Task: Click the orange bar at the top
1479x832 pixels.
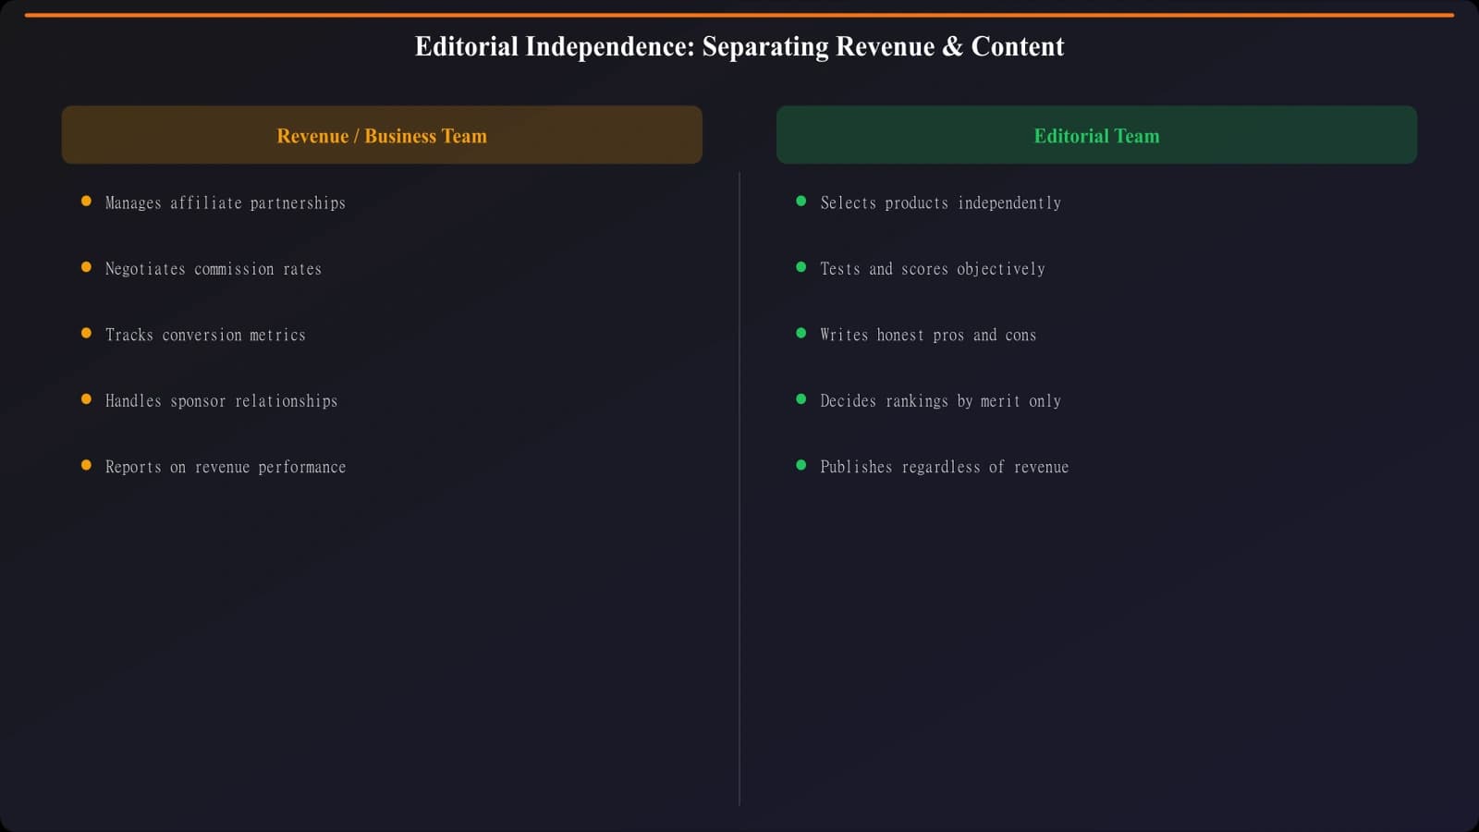Action: [739, 12]
